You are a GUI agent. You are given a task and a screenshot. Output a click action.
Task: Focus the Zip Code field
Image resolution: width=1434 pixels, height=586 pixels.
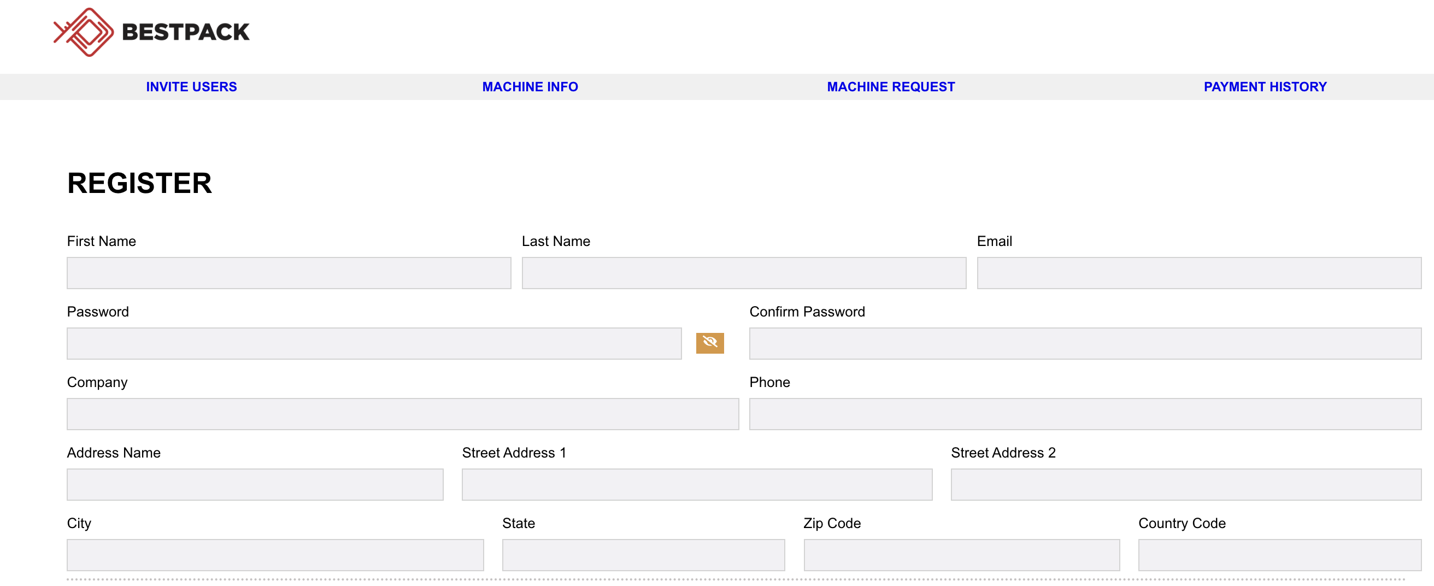click(961, 555)
